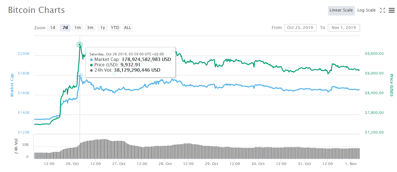Show ALL time chart data
Image resolution: width=397 pixels, height=172 pixels.
pyautogui.click(x=128, y=28)
